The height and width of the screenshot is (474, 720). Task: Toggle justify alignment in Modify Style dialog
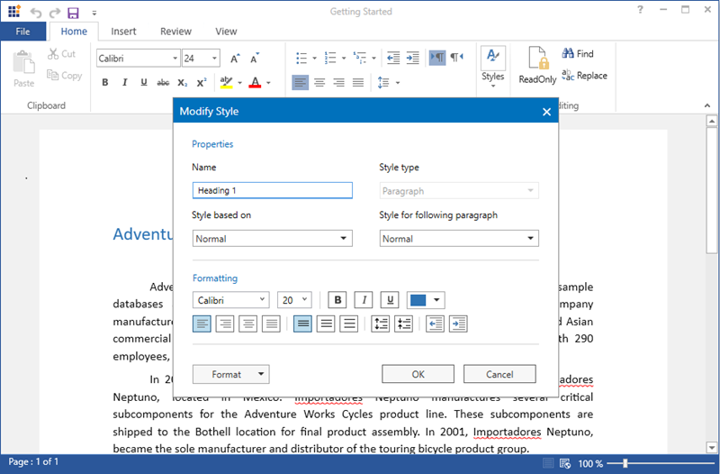(271, 324)
